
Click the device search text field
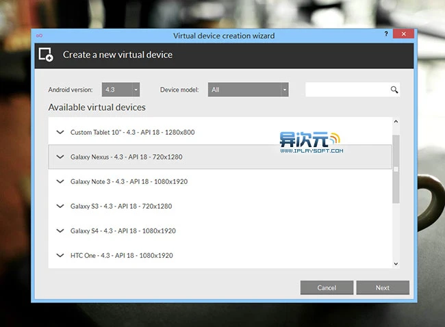pyautogui.click(x=346, y=90)
